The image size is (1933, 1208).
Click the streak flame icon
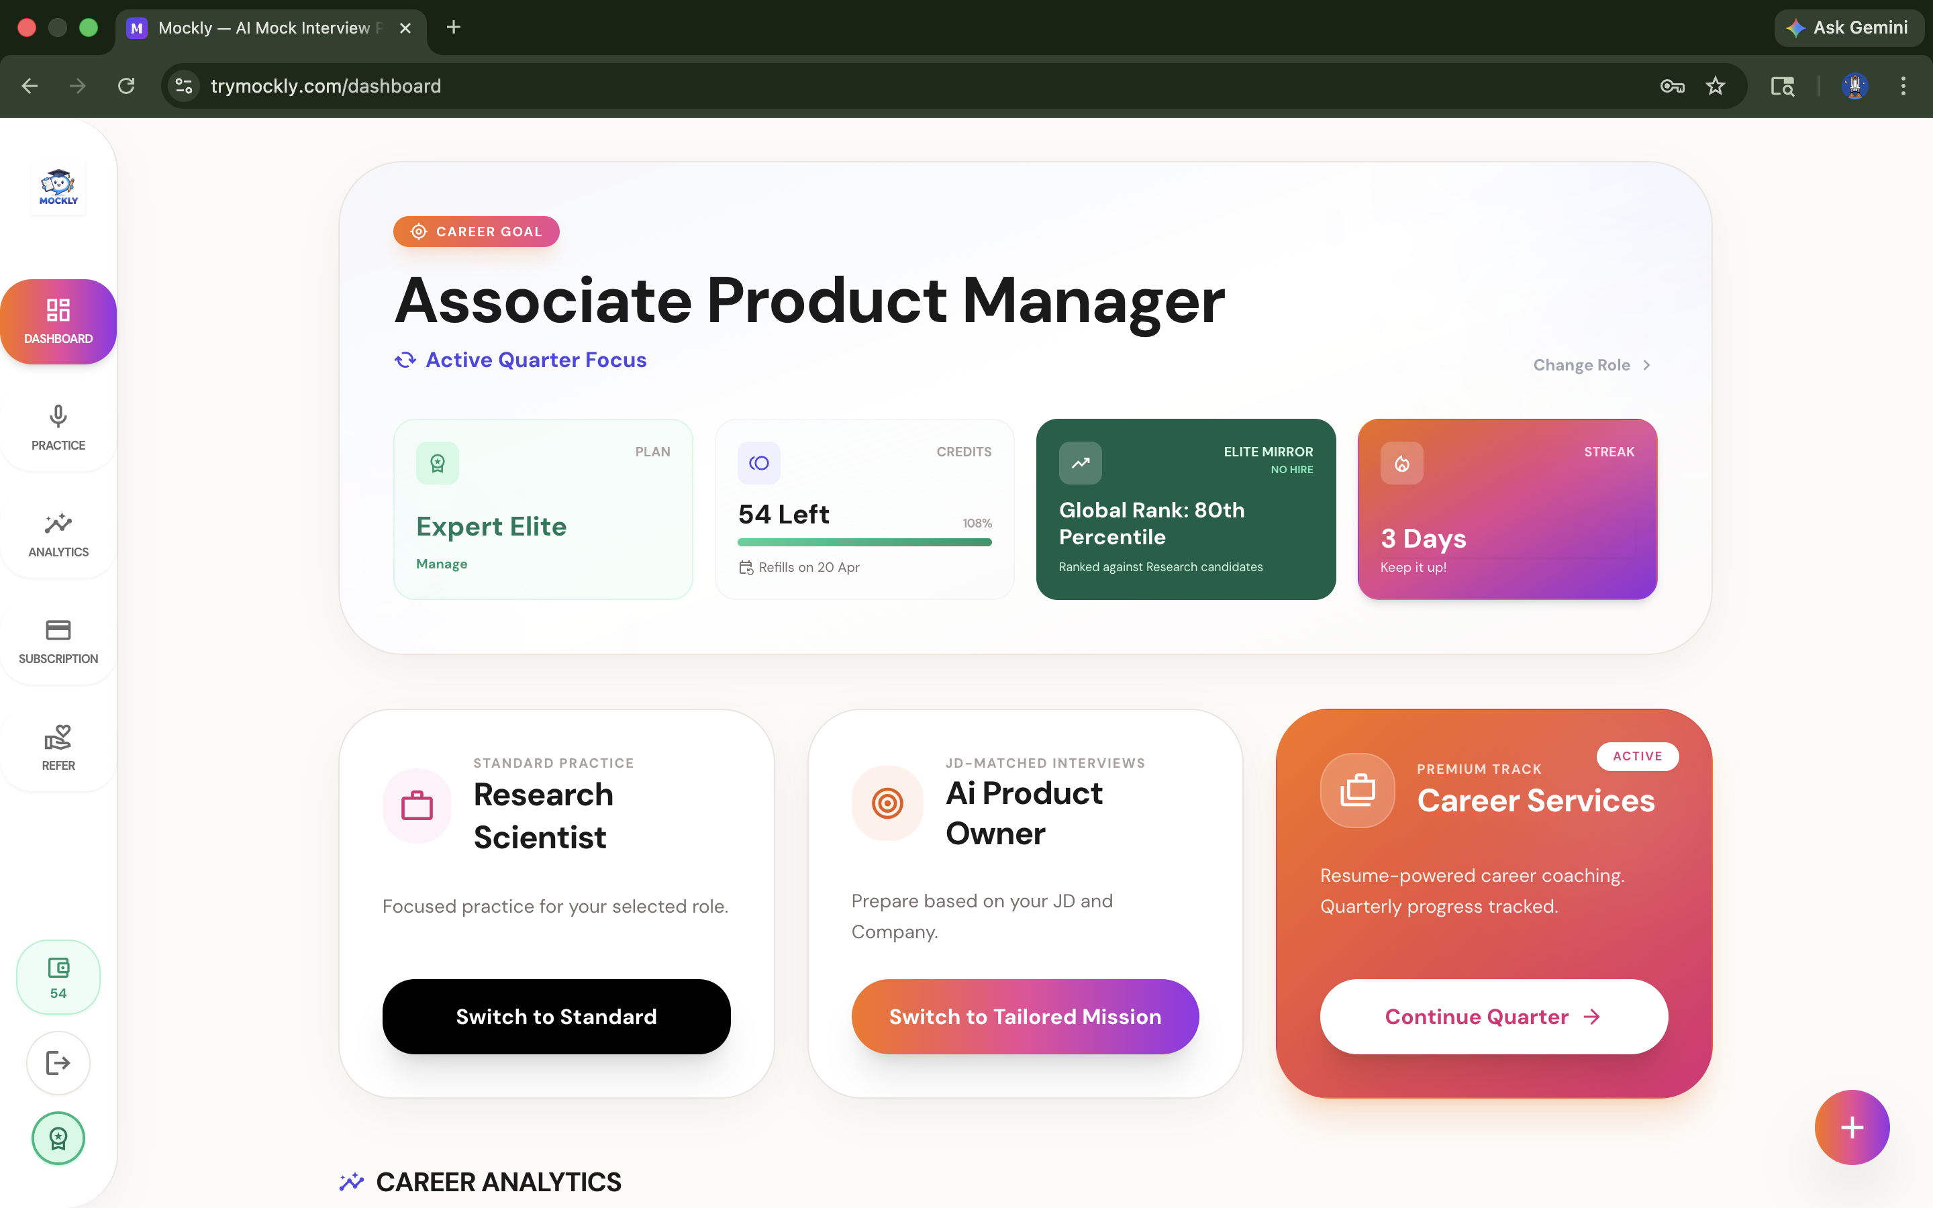(x=1401, y=463)
